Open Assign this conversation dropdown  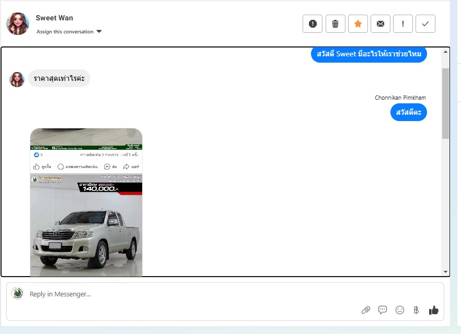point(69,32)
